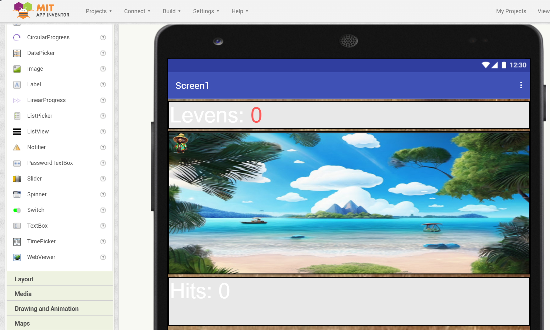Click the WebViewer globe icon
This screenshot has height=330, width=550.
pyautogui.click(x=17, y=257)
